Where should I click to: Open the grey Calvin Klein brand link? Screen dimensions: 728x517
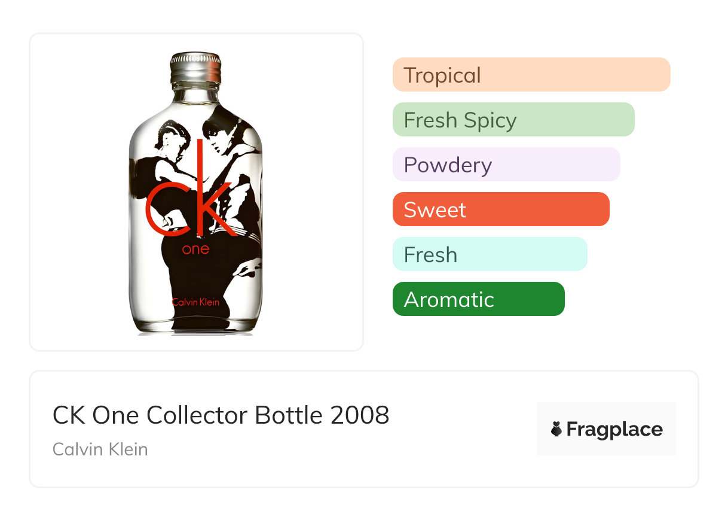100,449
